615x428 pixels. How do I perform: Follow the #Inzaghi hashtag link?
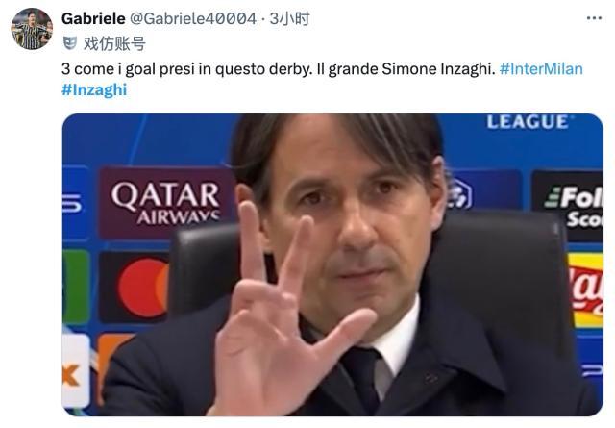[x=94, y=89]
